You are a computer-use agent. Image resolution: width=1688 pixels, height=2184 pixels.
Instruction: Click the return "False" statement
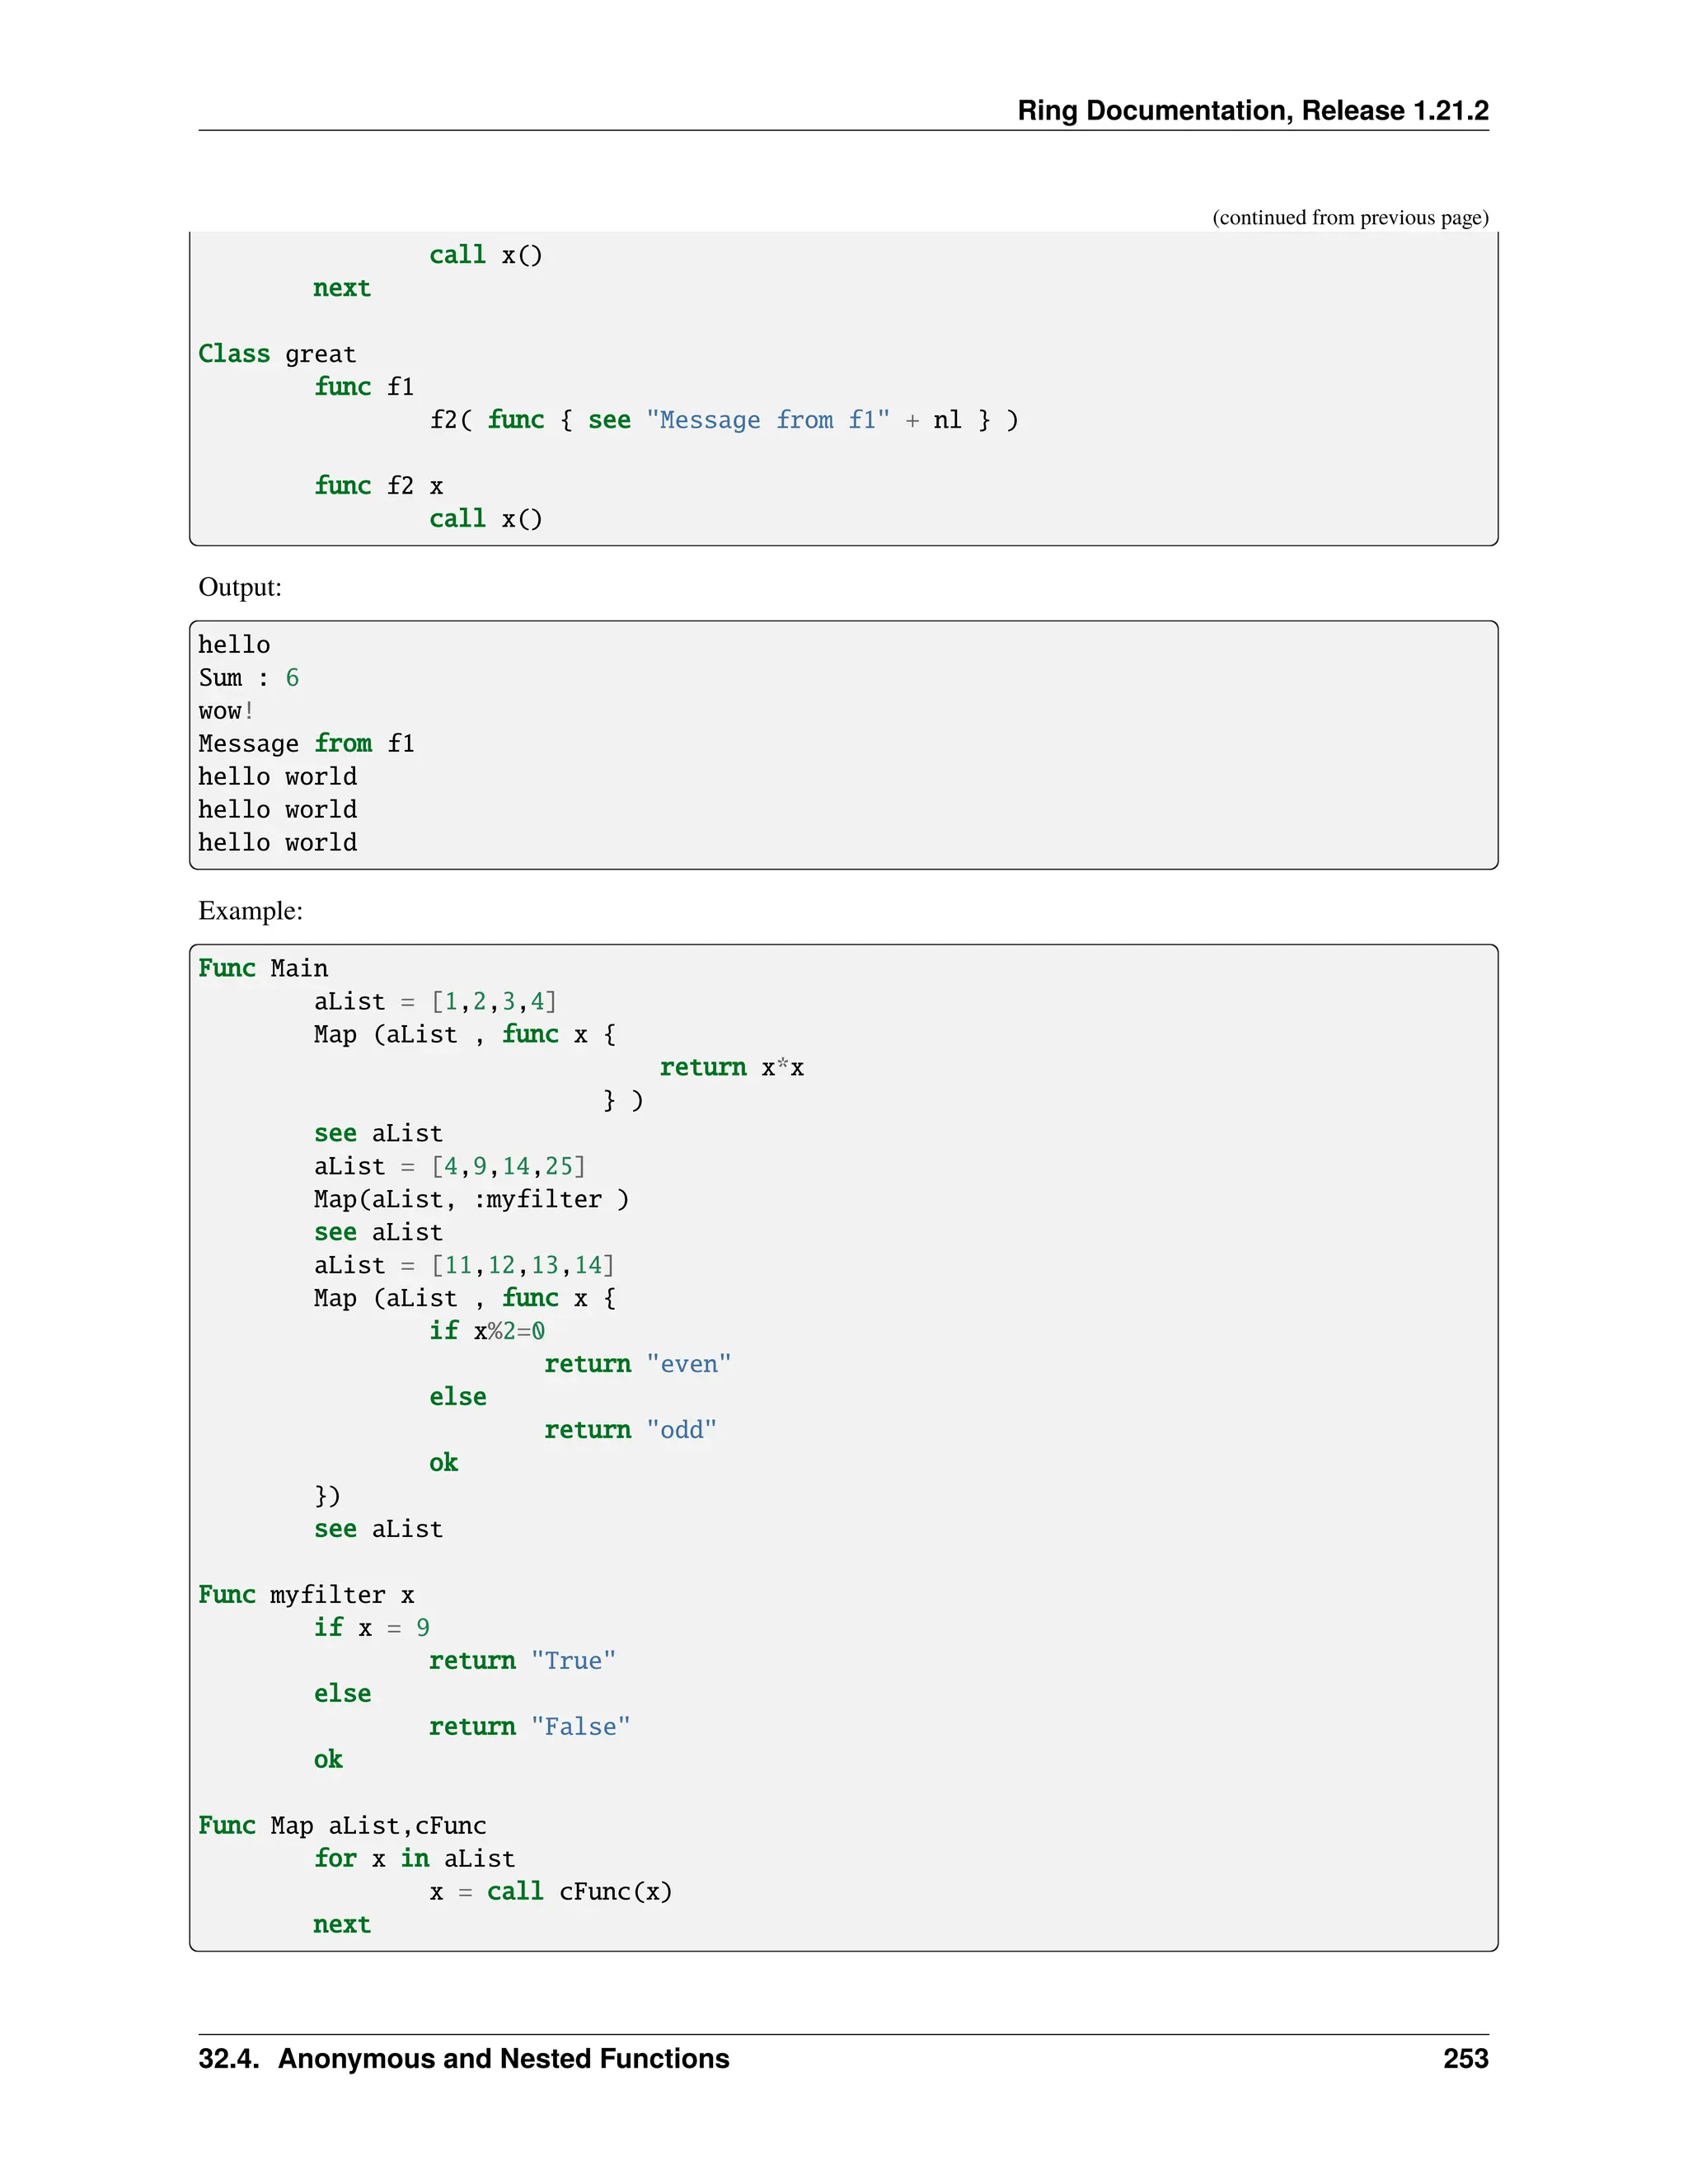tap(529, 1727)
